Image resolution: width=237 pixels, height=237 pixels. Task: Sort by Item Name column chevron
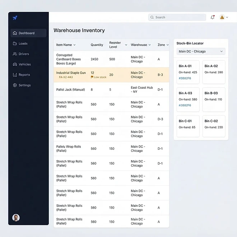point(74,45)
